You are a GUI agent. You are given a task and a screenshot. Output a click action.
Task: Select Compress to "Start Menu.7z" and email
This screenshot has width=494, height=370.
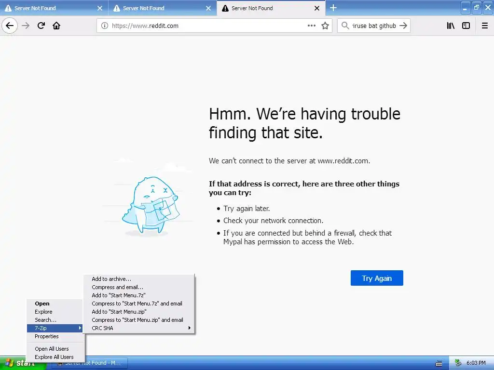139,304
